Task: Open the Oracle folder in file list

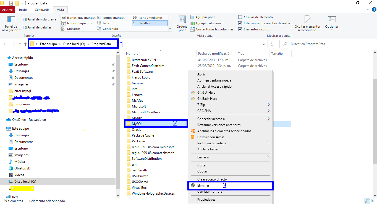Action: (137, 130)
